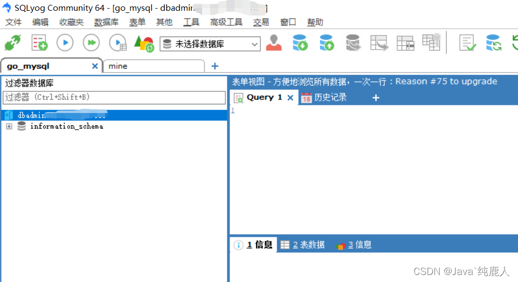The image size is (518, 282).
Task: Open the 2 表数据 table data tab
Action: [x=302, y=245]
